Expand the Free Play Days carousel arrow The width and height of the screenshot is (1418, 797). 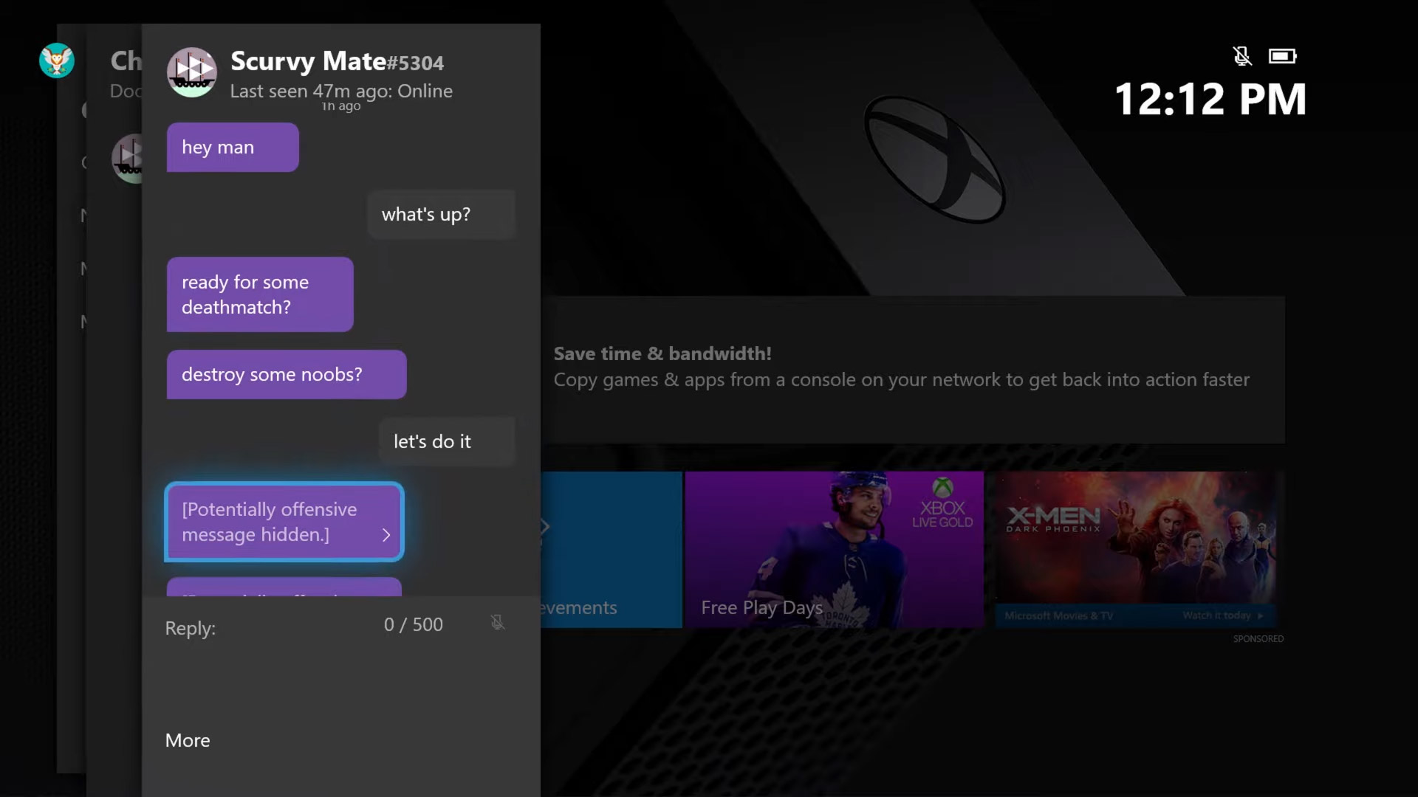click(544, 526)
